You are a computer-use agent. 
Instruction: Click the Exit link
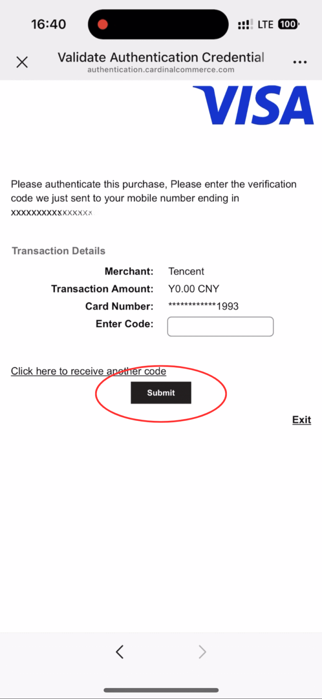tap(301, 420)
